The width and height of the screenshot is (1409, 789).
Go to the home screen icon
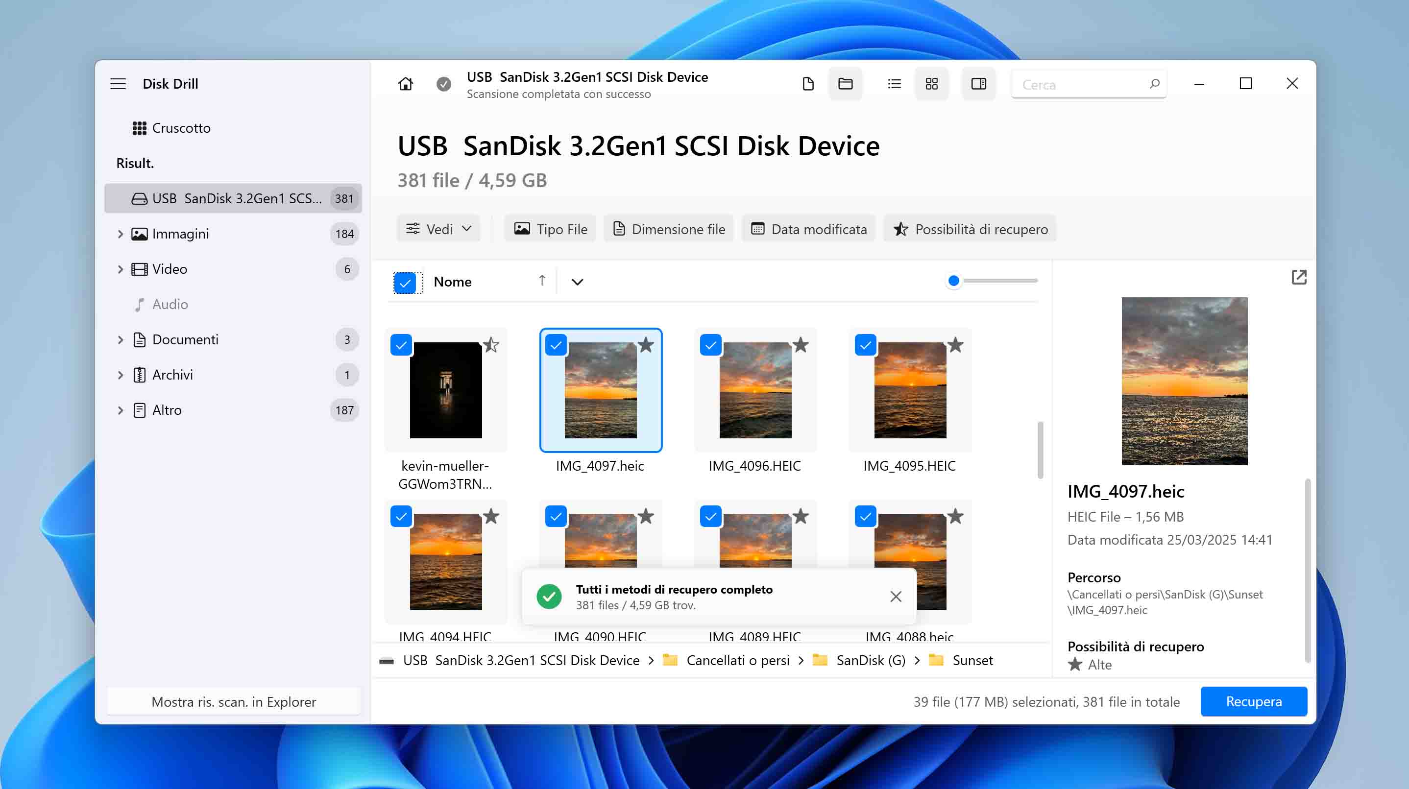click(405, 84)
